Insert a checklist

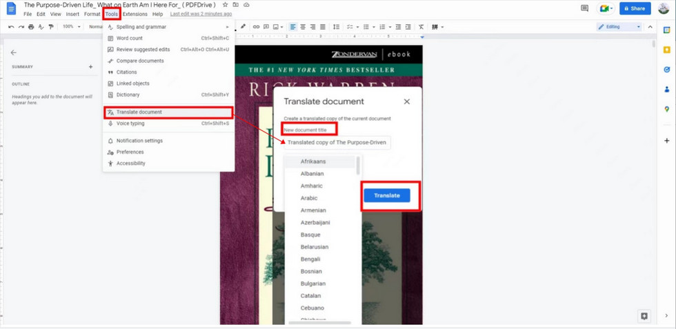coord(350,27)
